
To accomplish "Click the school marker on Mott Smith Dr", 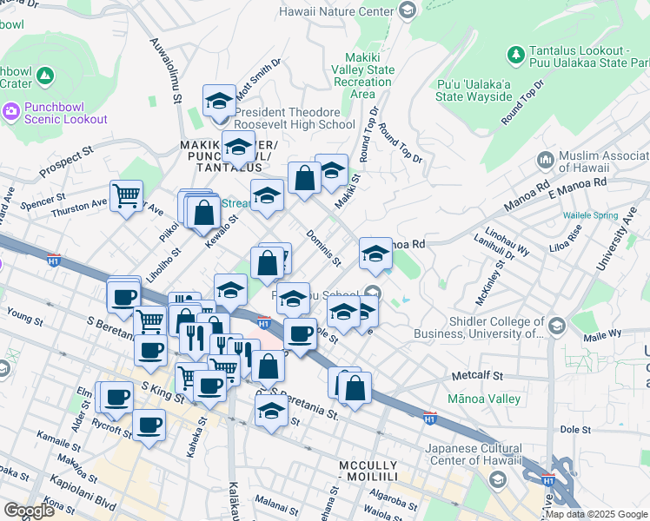I will (219, 101).
